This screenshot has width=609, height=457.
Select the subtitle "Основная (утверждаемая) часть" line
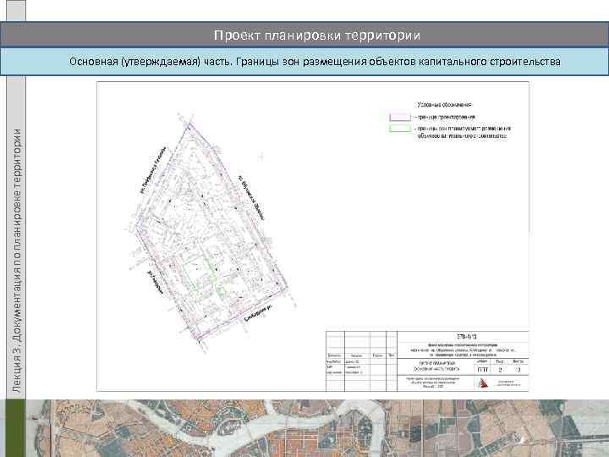point(315,62)
